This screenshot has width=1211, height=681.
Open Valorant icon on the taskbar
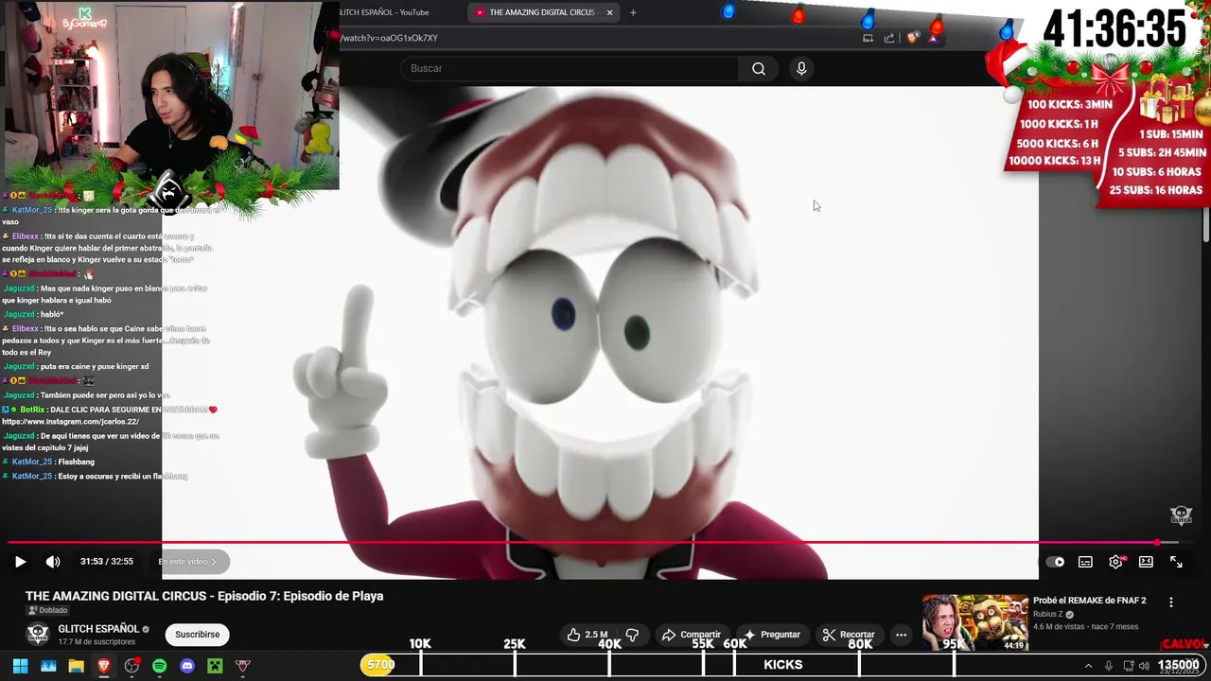[x=243, y=666]
